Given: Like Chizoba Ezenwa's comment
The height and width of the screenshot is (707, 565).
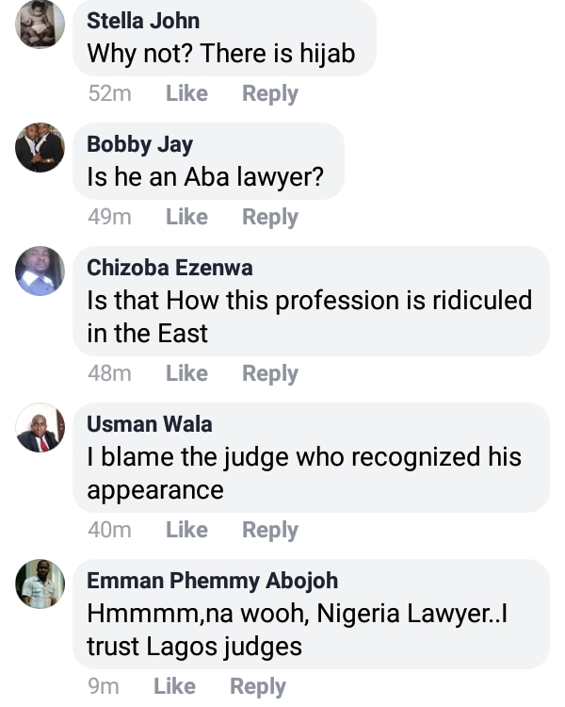Looking at the screenshot, I should 186,373.
